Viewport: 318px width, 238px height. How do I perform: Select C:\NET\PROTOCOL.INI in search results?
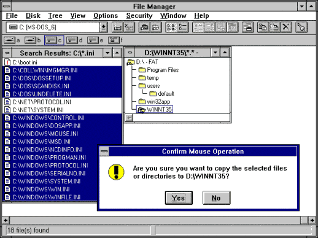coord(62,102)
